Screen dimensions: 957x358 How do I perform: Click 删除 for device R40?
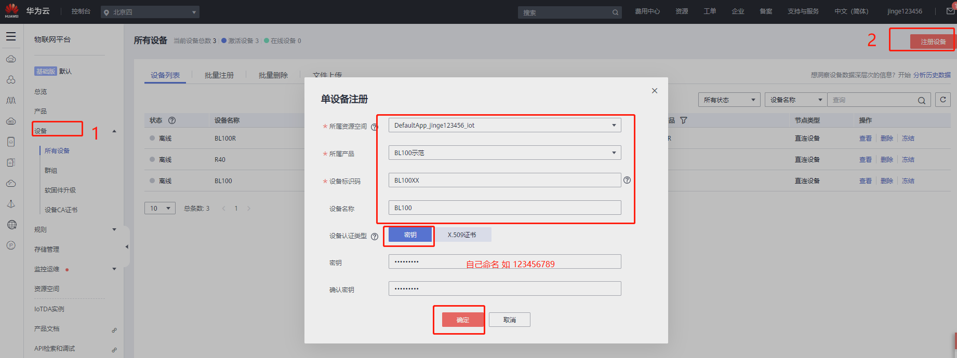coord(887,160)
